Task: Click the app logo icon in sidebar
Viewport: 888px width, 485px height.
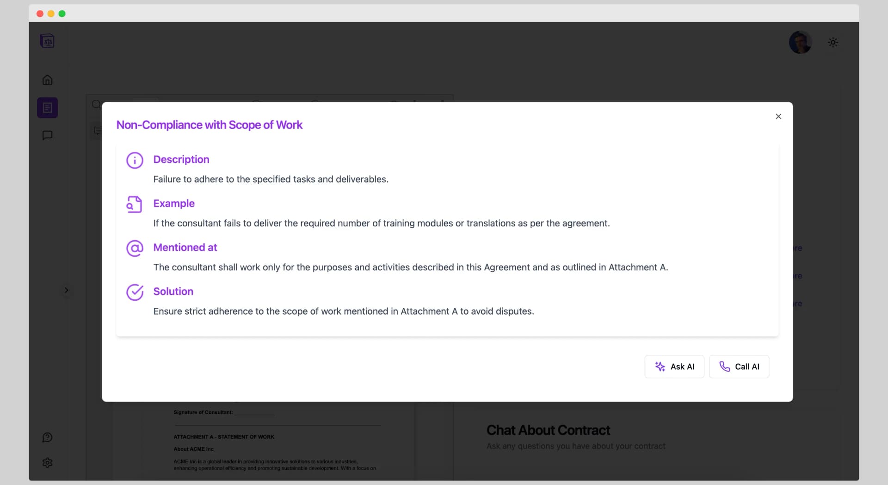Action: tap(47, 41)
